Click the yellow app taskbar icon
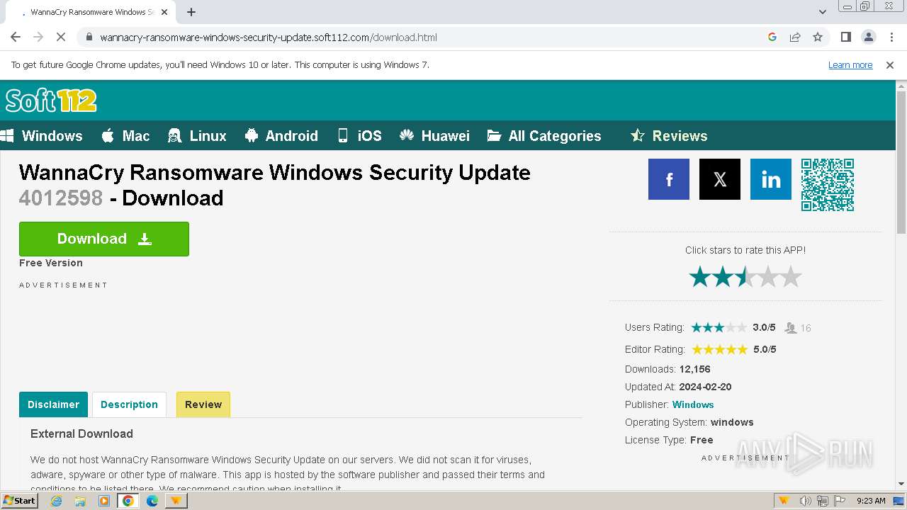 (176, 501)
